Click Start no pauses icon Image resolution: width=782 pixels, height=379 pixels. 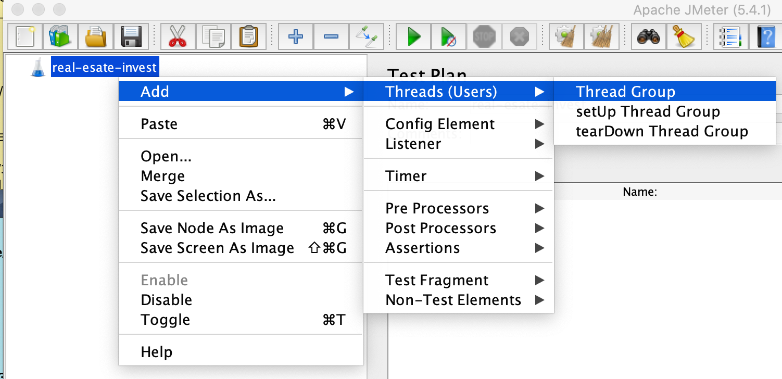[x=449, y=37]
